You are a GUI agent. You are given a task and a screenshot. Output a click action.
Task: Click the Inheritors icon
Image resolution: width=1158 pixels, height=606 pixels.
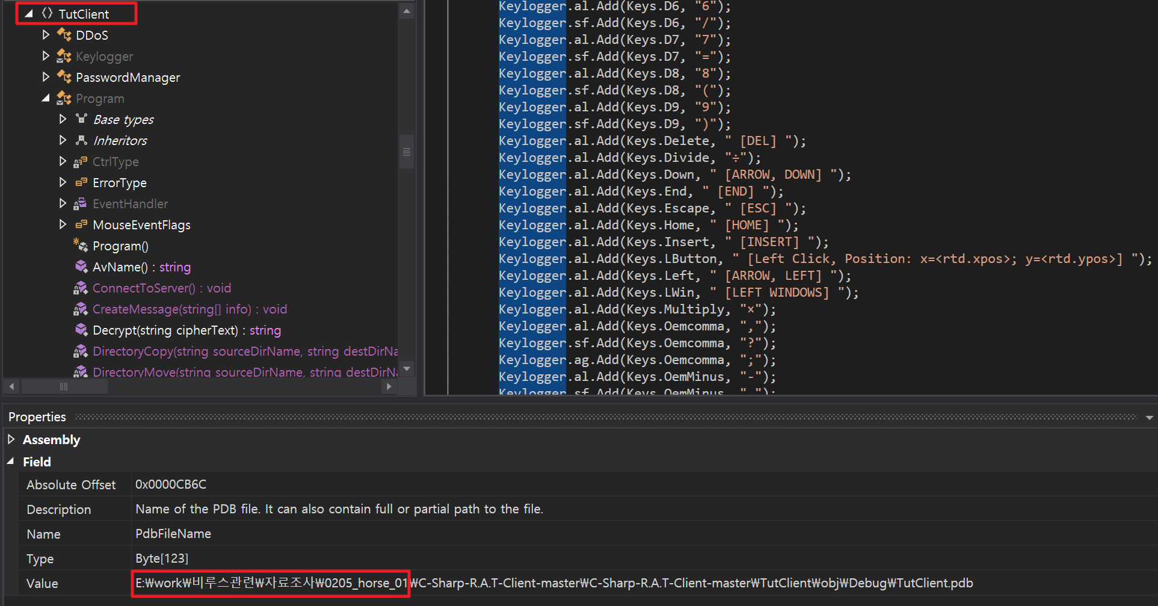point(81,140)
